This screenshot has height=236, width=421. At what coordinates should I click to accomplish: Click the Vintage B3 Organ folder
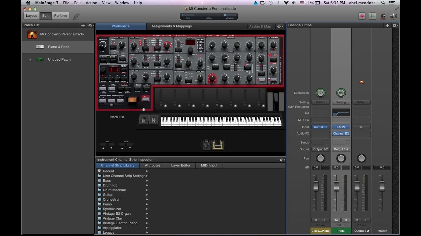click(x=116, y=214)
